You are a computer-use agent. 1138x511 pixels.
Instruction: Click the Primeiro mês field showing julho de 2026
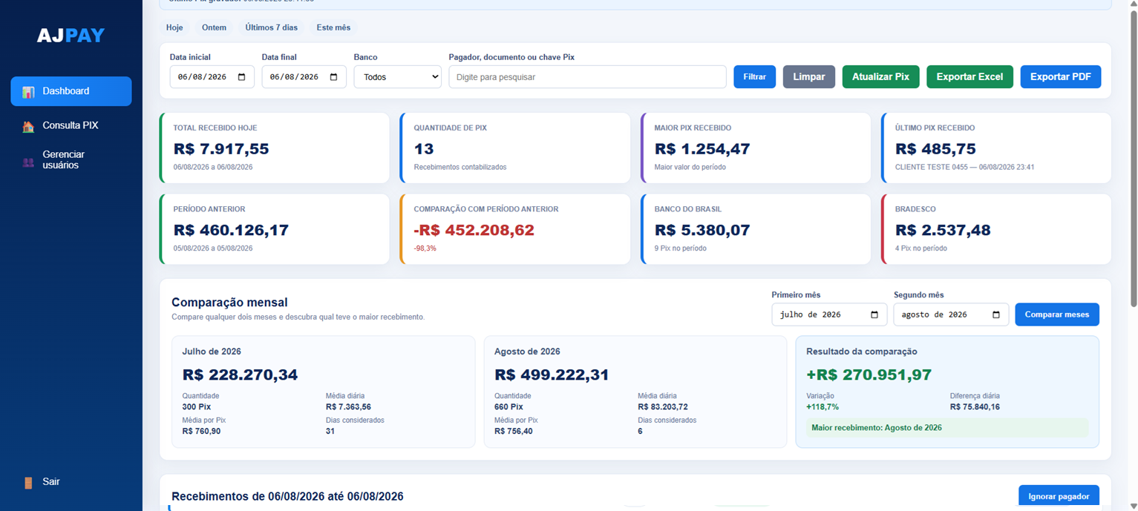(x=829, y=314)
